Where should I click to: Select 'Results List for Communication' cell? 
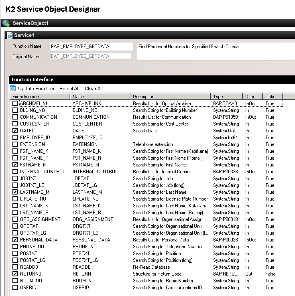pos(162,117)
